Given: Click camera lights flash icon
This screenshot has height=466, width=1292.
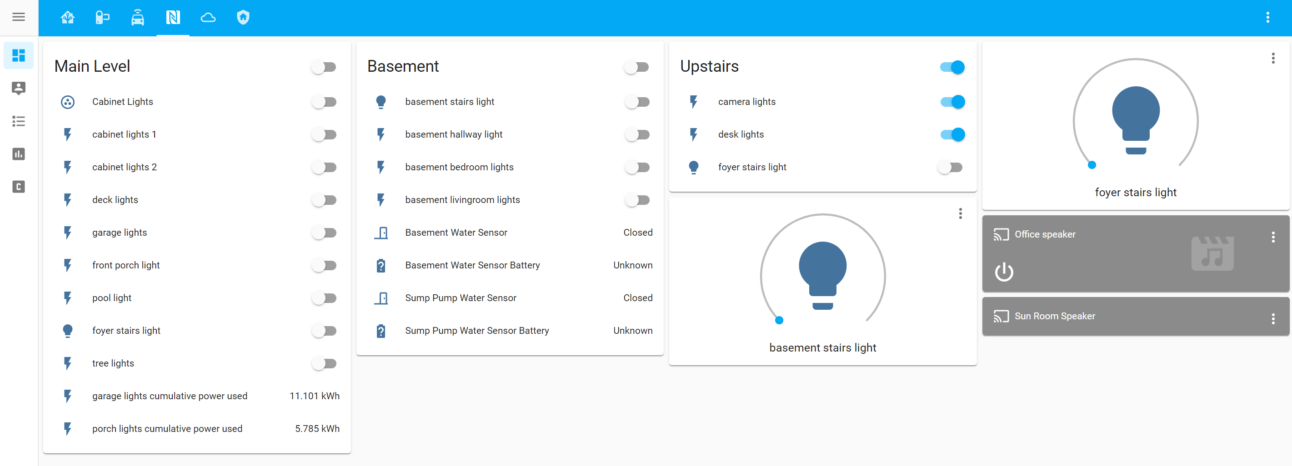Looking at the screenshot, I should [694, 102].
